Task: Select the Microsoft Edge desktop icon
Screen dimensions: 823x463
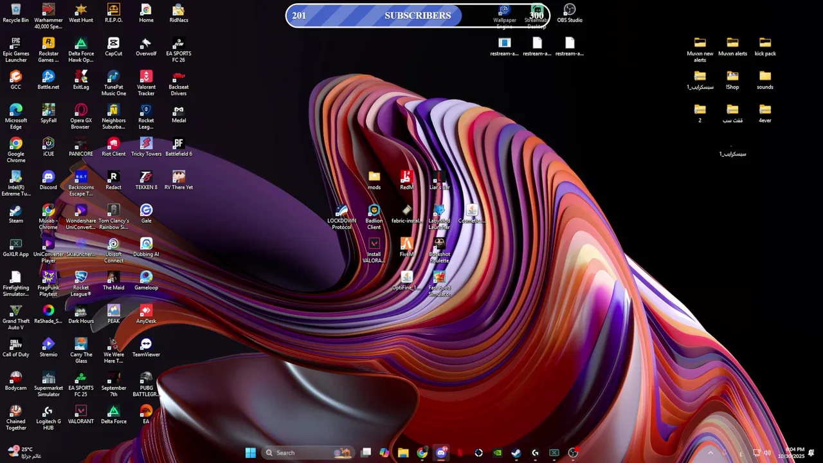Action: click(x=16, y=116)
